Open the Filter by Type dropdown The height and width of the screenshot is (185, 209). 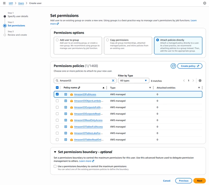(133, 81)
